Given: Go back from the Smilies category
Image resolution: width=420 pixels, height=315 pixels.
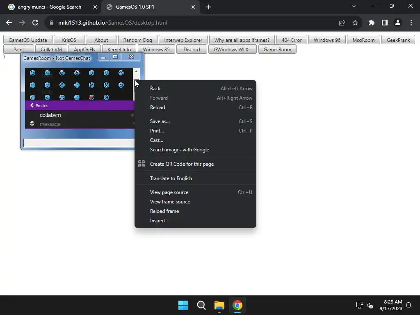Looking at the screenshot, I should (32, 105).
